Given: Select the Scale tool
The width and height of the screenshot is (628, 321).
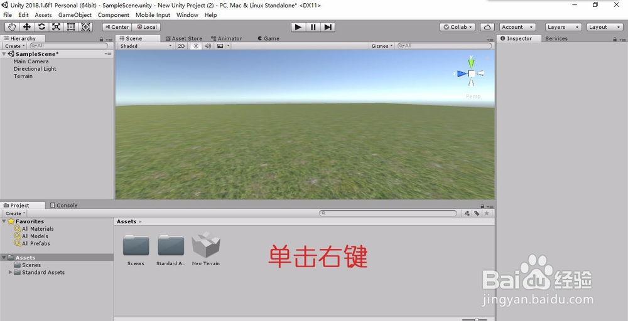Looking at the screenshot, I should 57,27.
